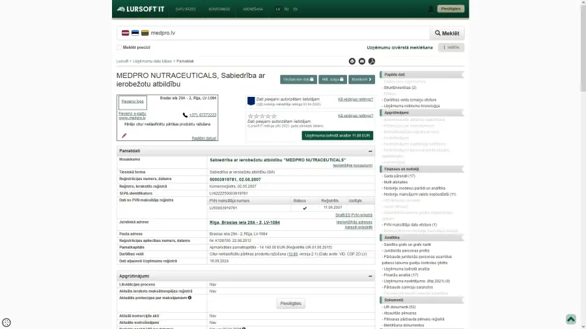Open the cookie settings icon

click(x=7, y=322)
